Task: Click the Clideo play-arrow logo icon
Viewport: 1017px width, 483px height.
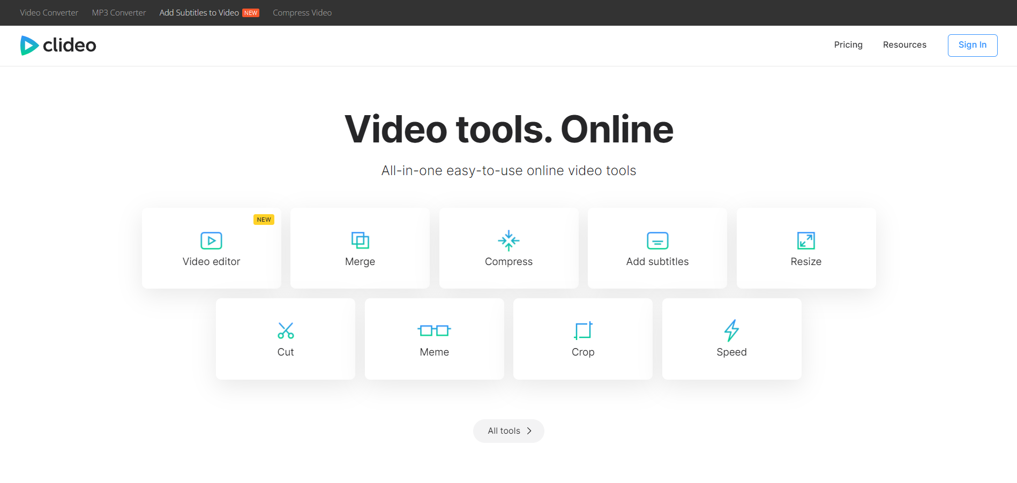Action: point(29,46)
